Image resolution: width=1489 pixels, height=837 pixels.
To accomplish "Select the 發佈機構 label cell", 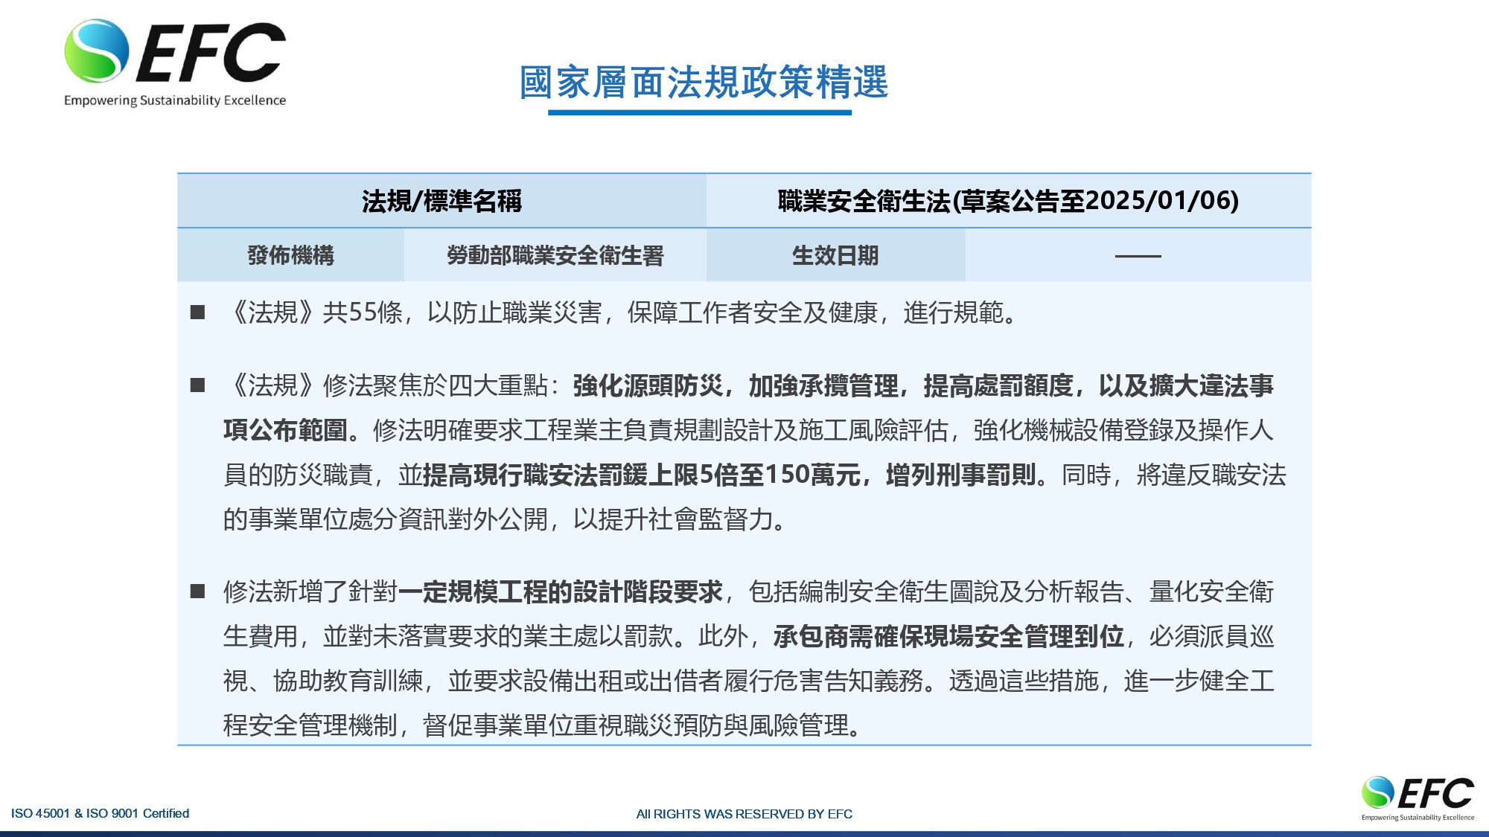I will tap(290, 255).
